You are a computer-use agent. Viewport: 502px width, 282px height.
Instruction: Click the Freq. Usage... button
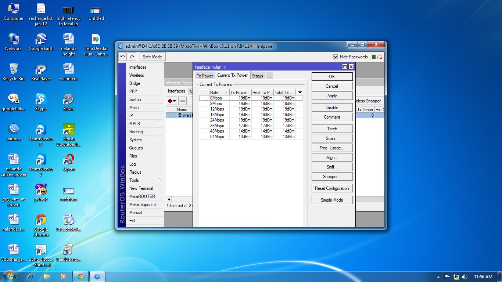click(x=332, y=148)
